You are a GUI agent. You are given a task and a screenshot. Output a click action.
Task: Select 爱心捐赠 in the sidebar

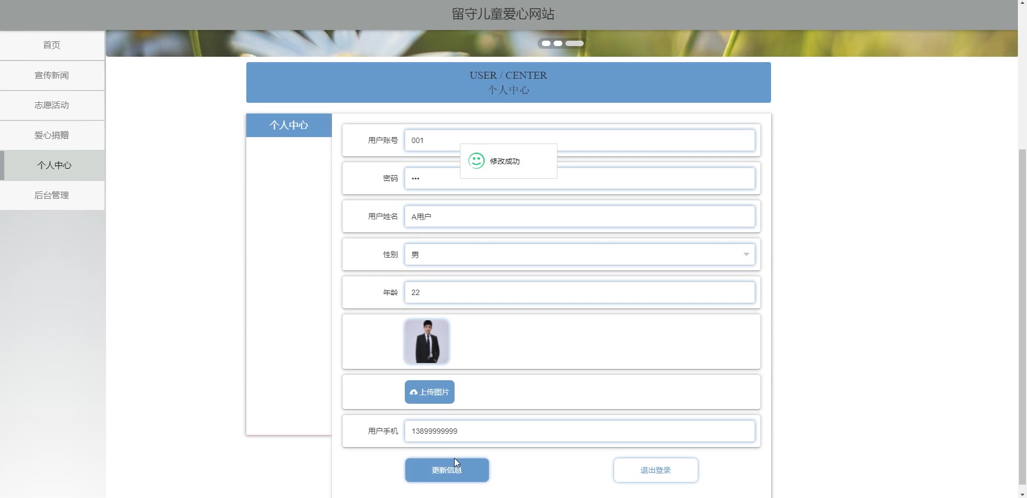[52, 135]
